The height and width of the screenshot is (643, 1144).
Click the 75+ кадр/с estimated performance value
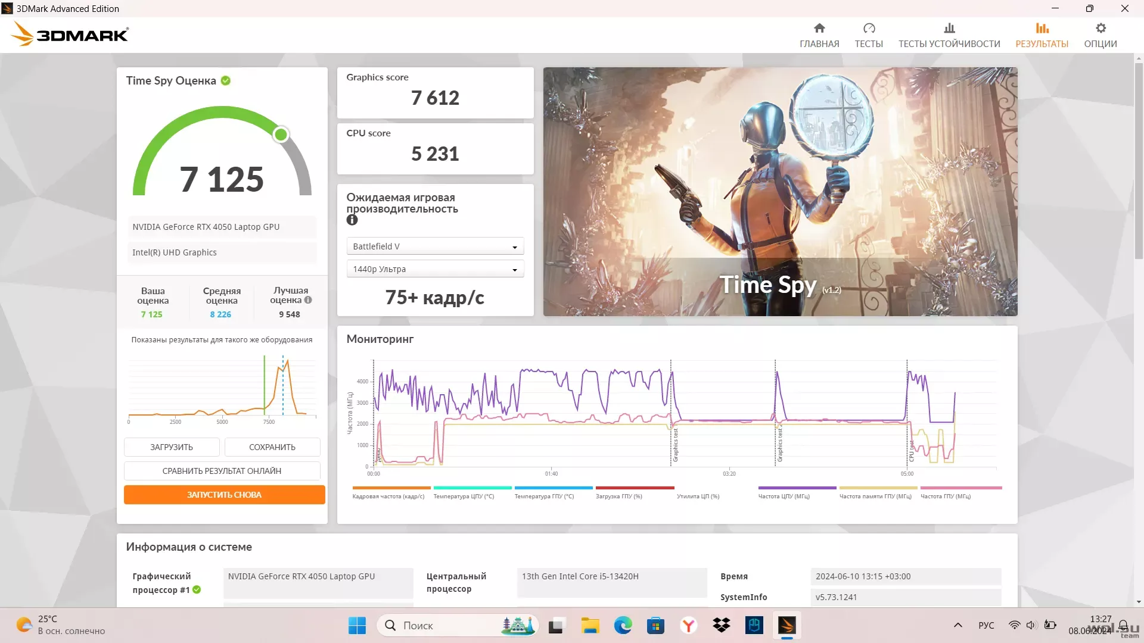click(x=435, y=298)
